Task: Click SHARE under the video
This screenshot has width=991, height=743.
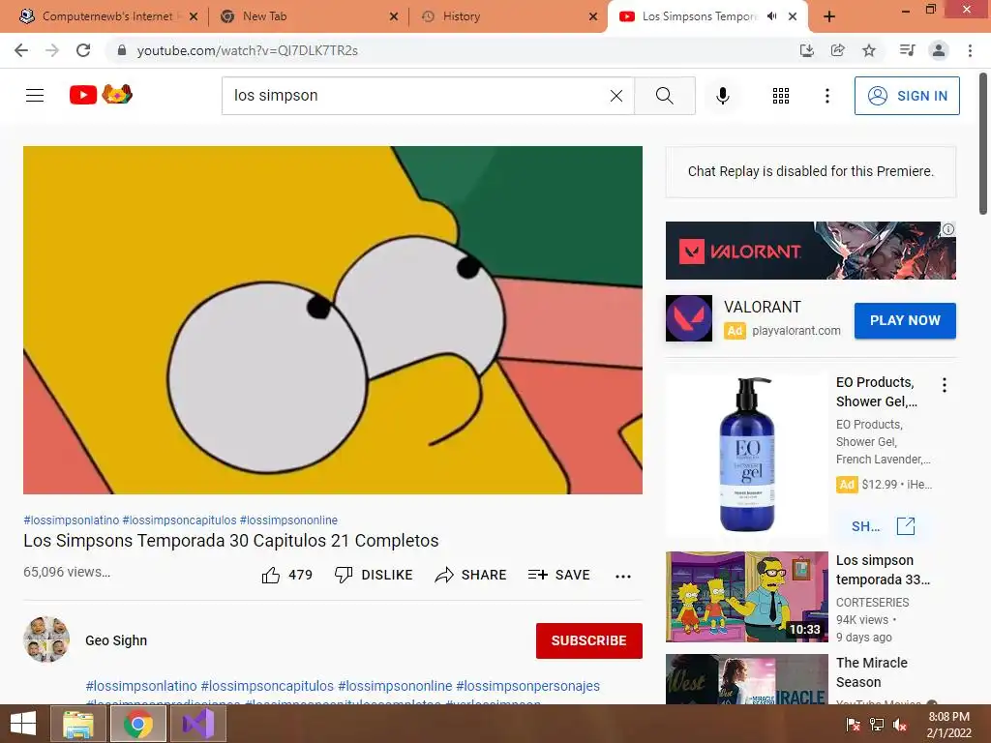Action: (471, 575)
